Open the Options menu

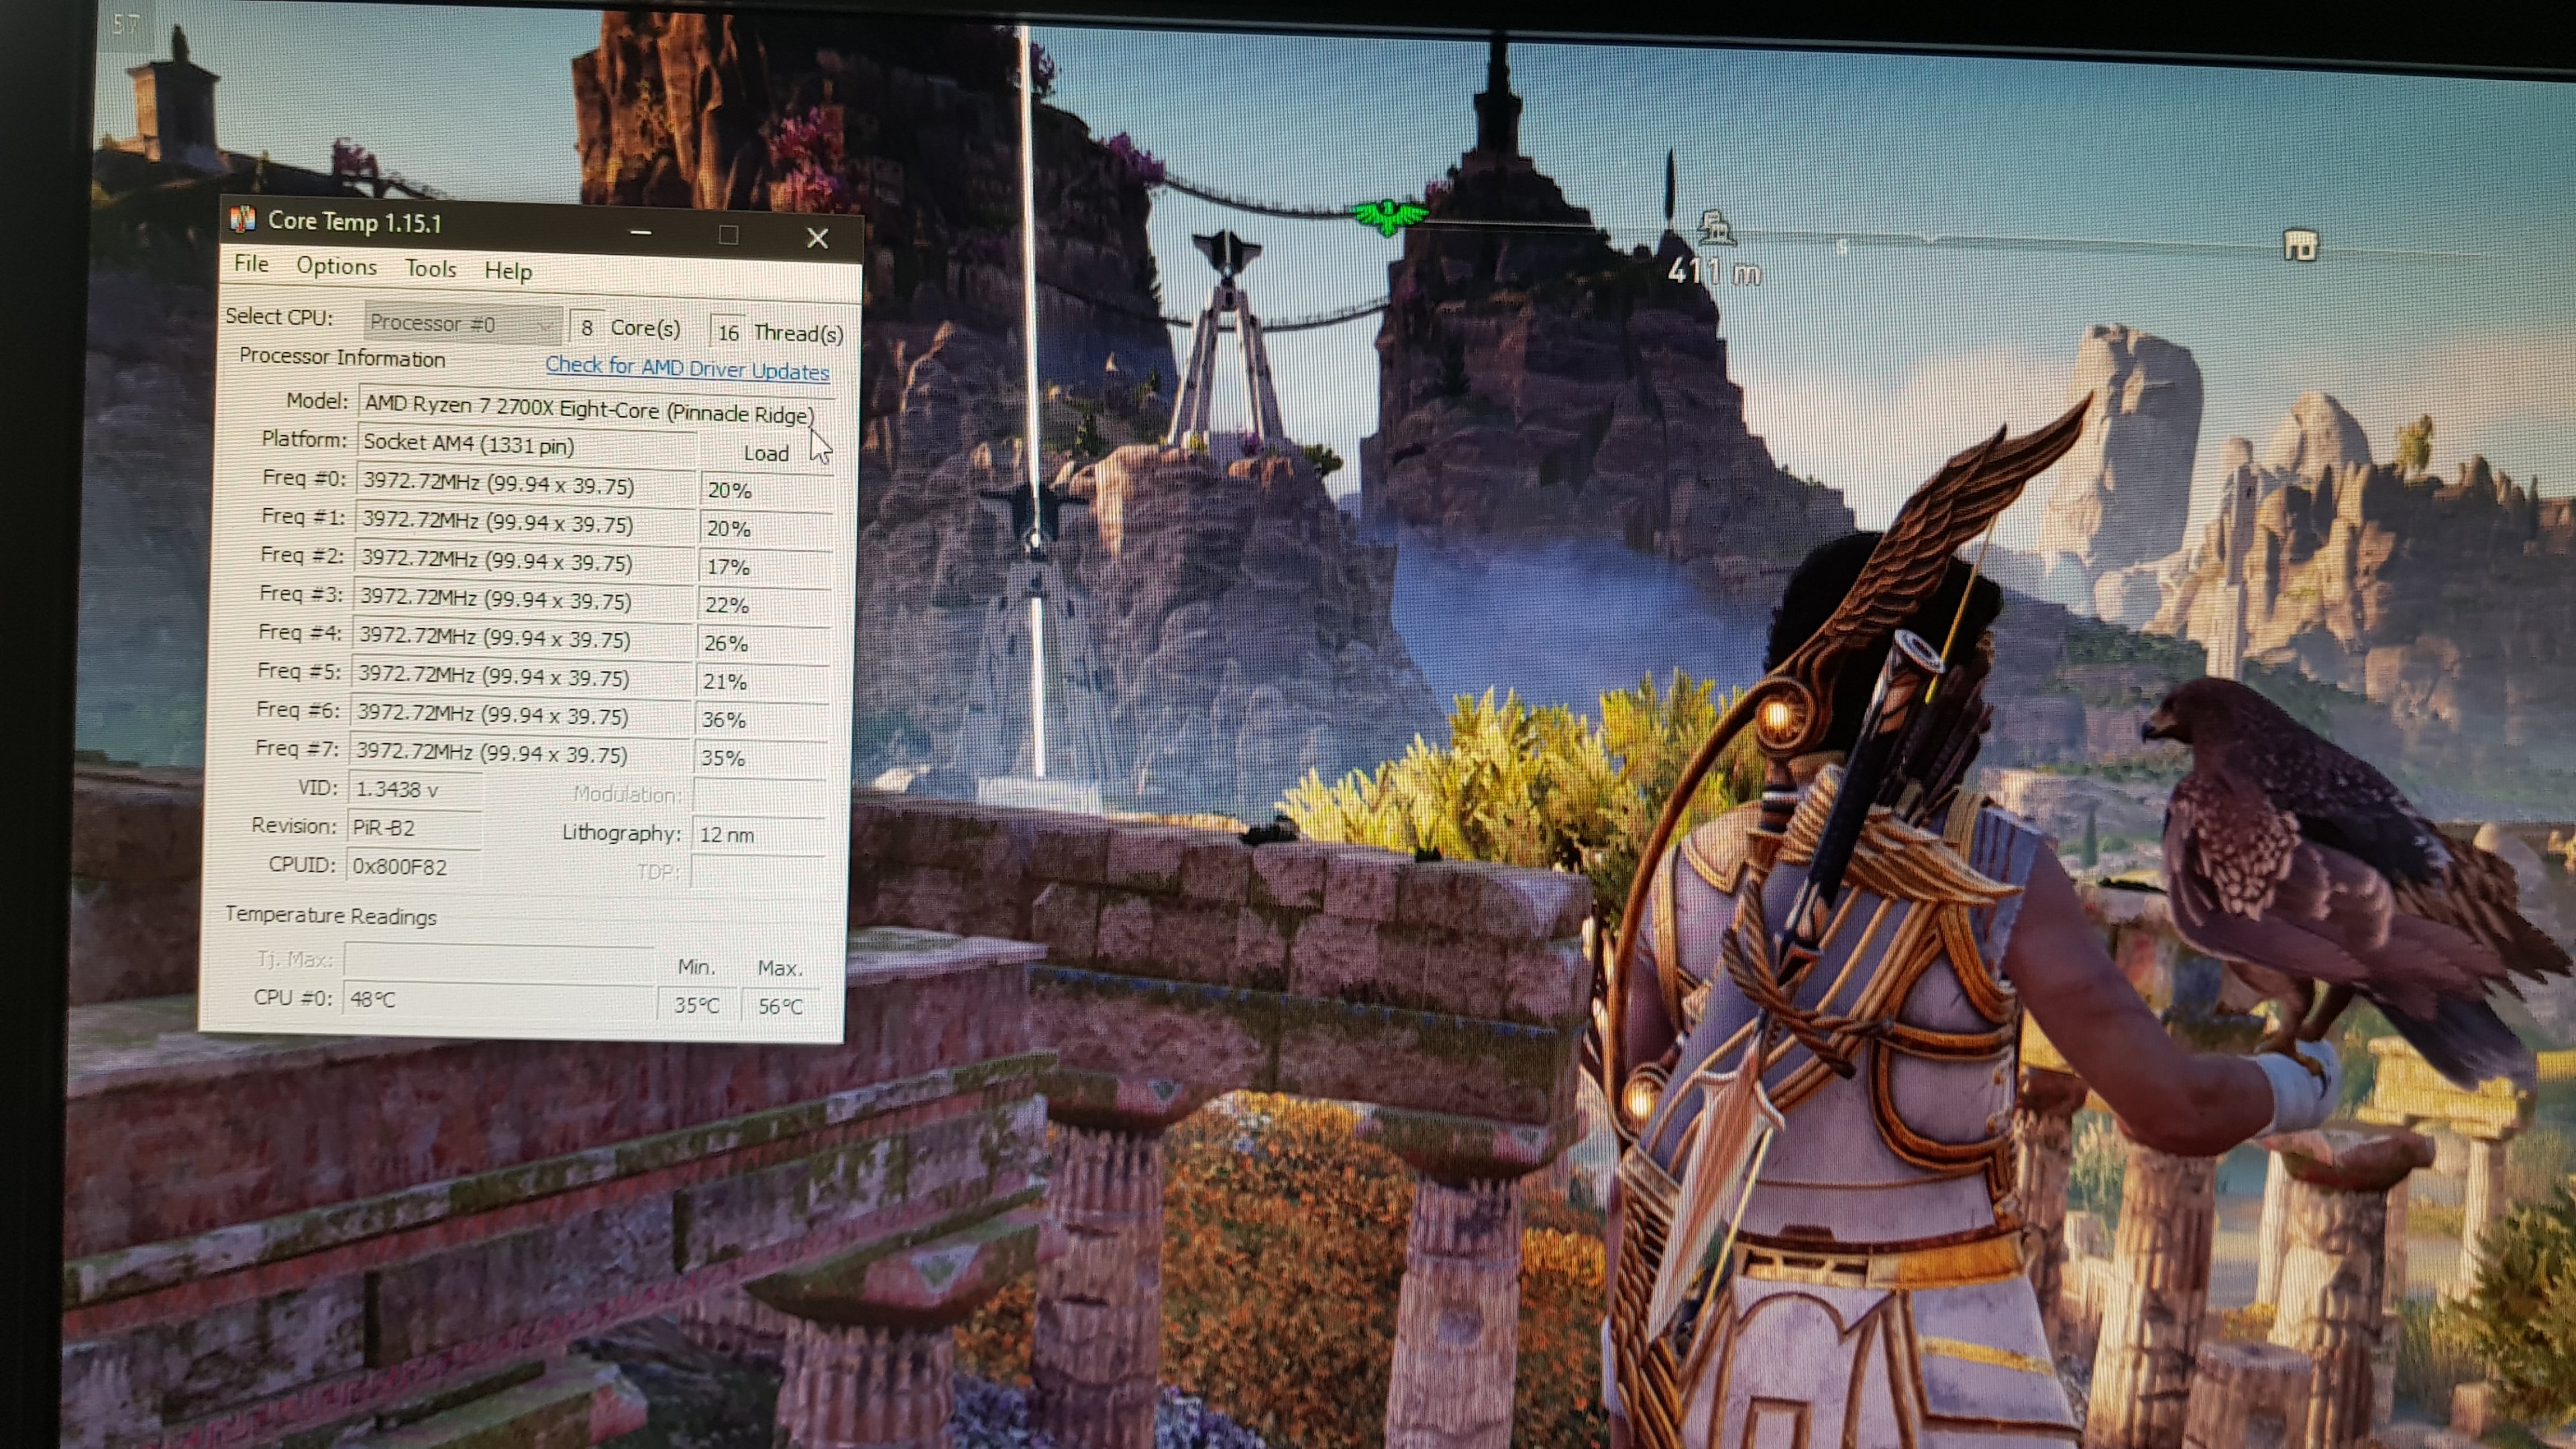(x=336, y=266)
